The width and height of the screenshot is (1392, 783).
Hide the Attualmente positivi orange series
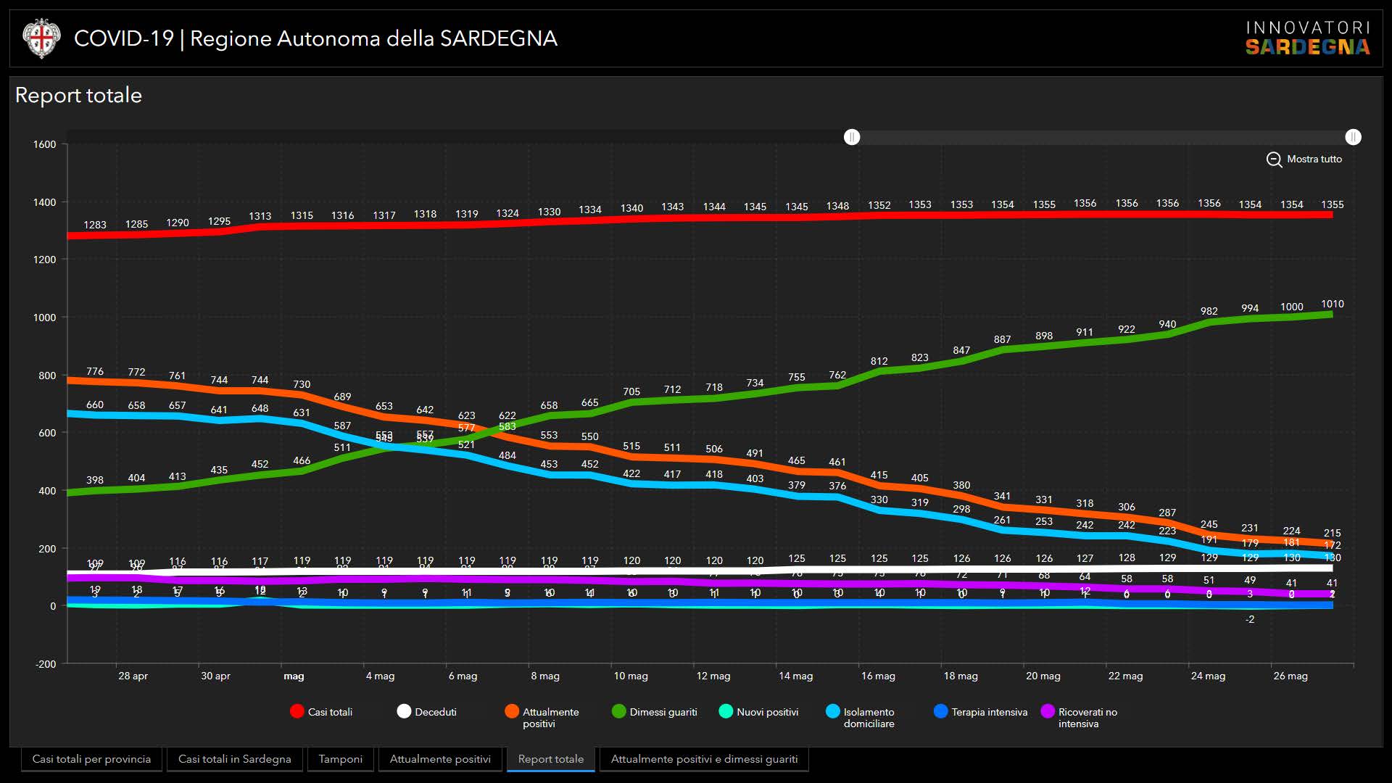(512, 711)
